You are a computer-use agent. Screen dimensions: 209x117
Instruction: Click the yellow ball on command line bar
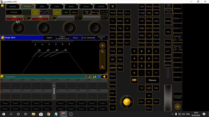point(2,77)
